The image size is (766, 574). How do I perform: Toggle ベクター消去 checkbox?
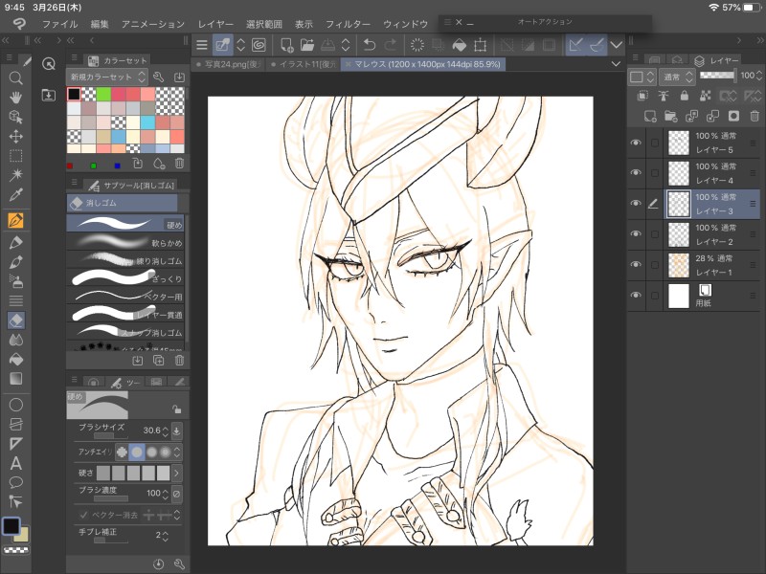coord(83,515)
